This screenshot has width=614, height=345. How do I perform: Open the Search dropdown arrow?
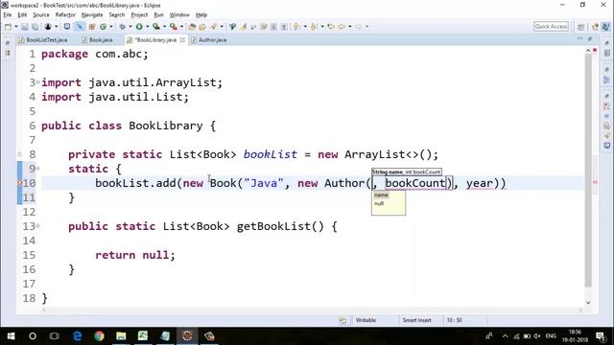[222, 27]
